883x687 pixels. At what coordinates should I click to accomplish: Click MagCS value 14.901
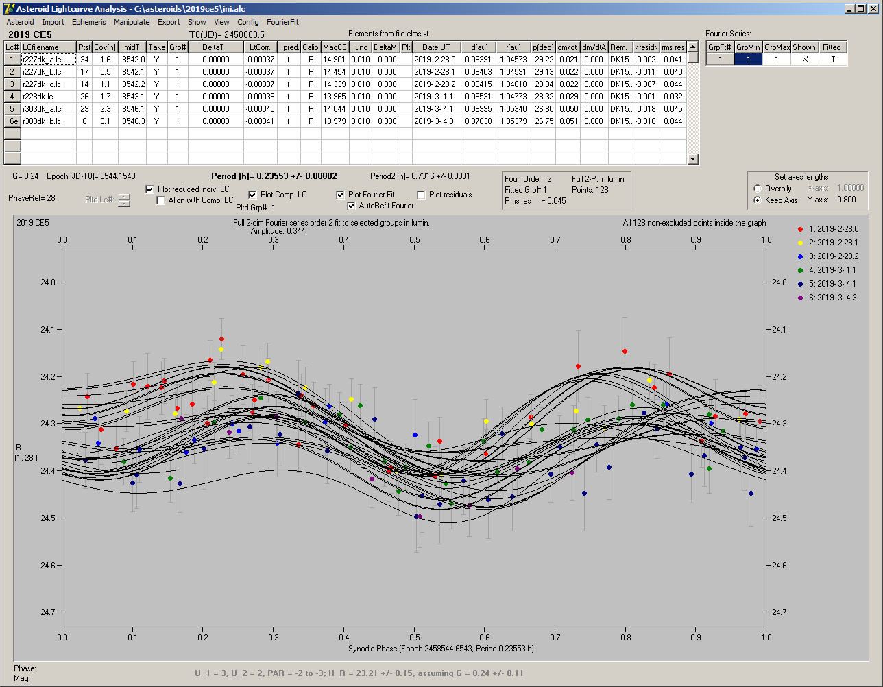[335, 60]
